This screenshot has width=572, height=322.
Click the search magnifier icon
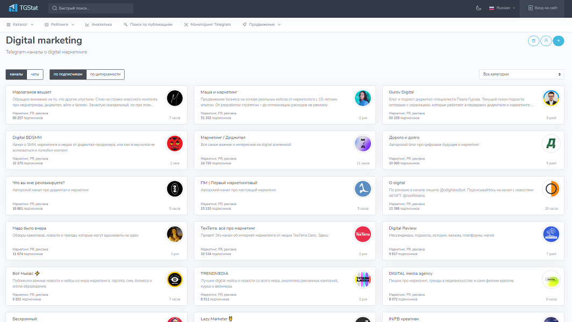(125, 25)
